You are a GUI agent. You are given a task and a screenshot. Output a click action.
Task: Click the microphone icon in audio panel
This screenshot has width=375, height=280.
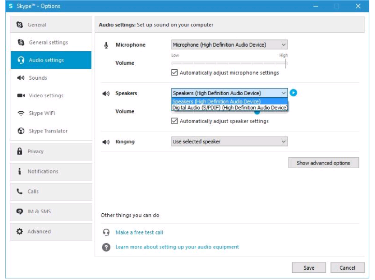click(106, 45)
